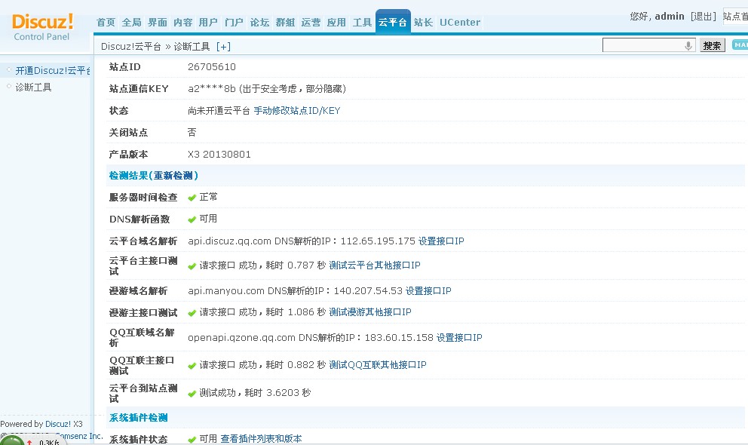Click the 尚未开通云平台 status text
Screen dimensions: 748x445
219,111
